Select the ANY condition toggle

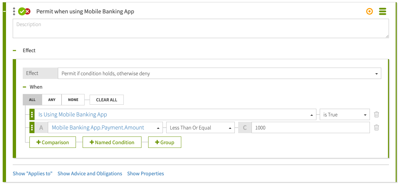[52, 100]
